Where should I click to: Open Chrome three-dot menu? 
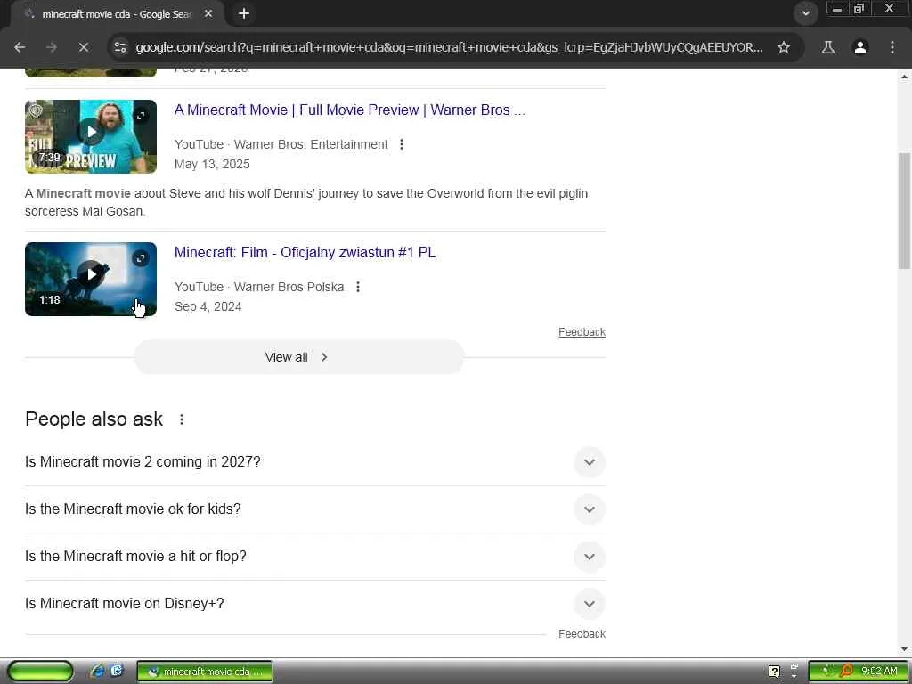click(892, 47)
